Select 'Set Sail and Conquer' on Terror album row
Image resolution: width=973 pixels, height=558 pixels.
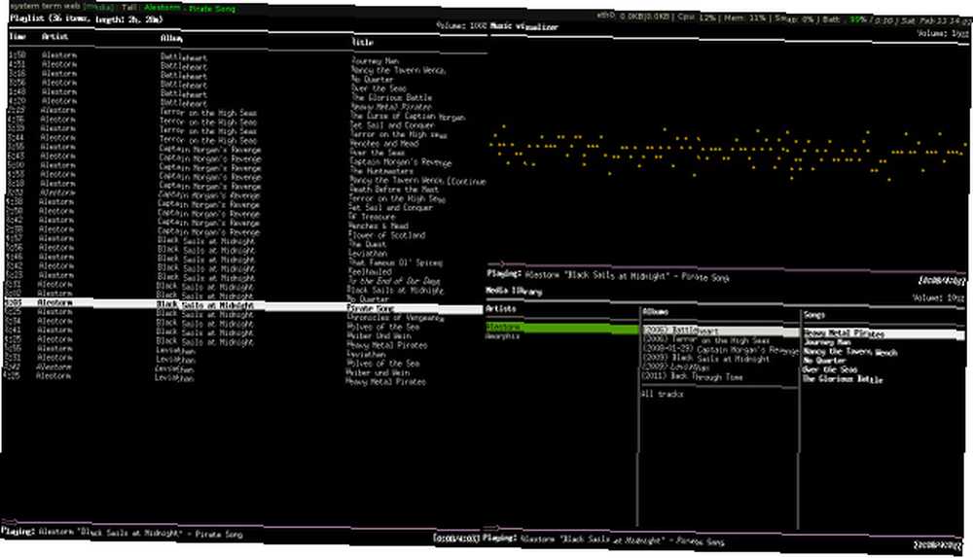[246, 124]
